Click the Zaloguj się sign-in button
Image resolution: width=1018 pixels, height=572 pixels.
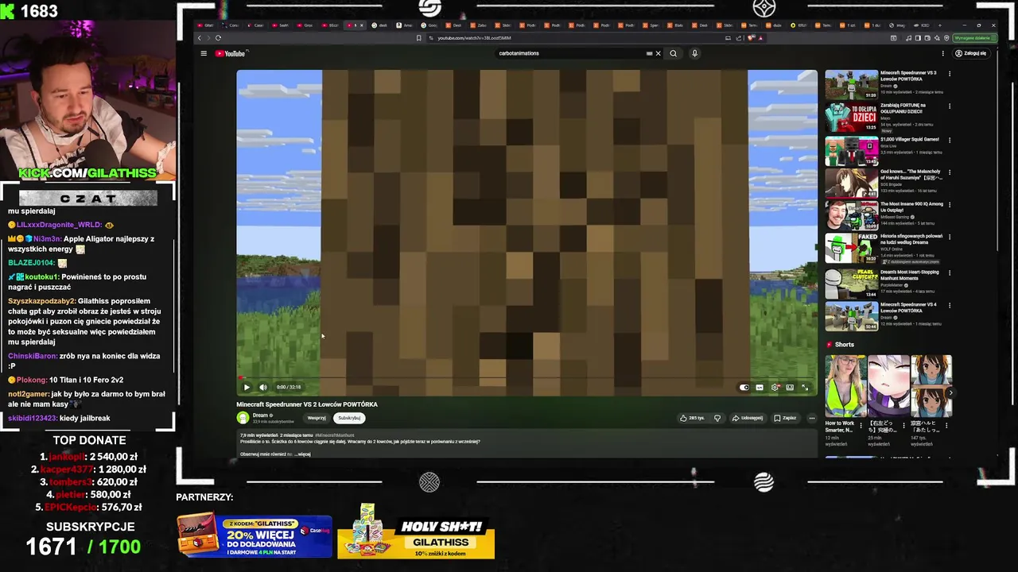[970, 53]
